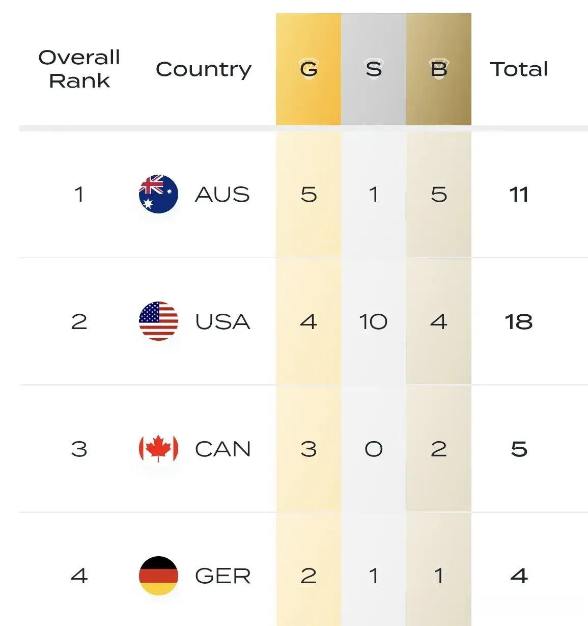
Task: Click the USA total of 18
Action: (519, 321)
